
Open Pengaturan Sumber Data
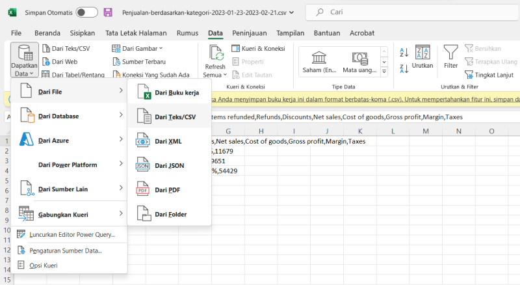click(69, 251)
